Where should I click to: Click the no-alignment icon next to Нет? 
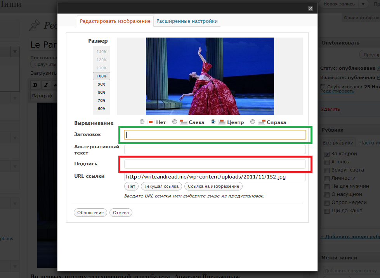(x=151, y=122)
